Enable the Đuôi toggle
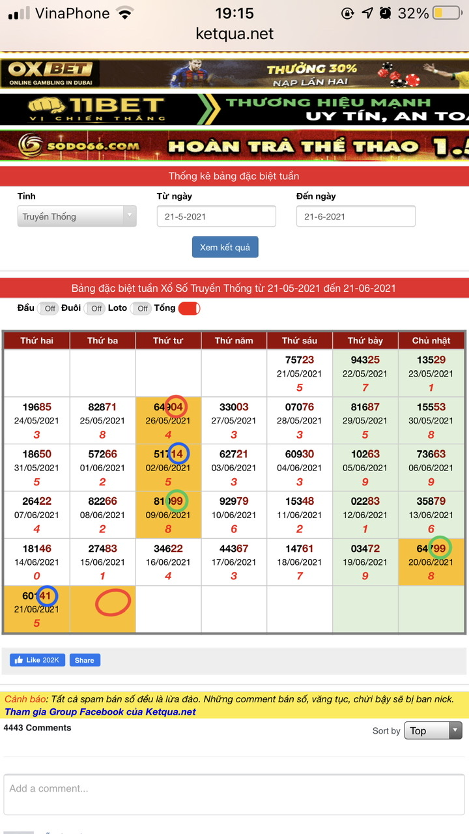Image resolution: width=469 pixels, height=834 pixels. 95,308
